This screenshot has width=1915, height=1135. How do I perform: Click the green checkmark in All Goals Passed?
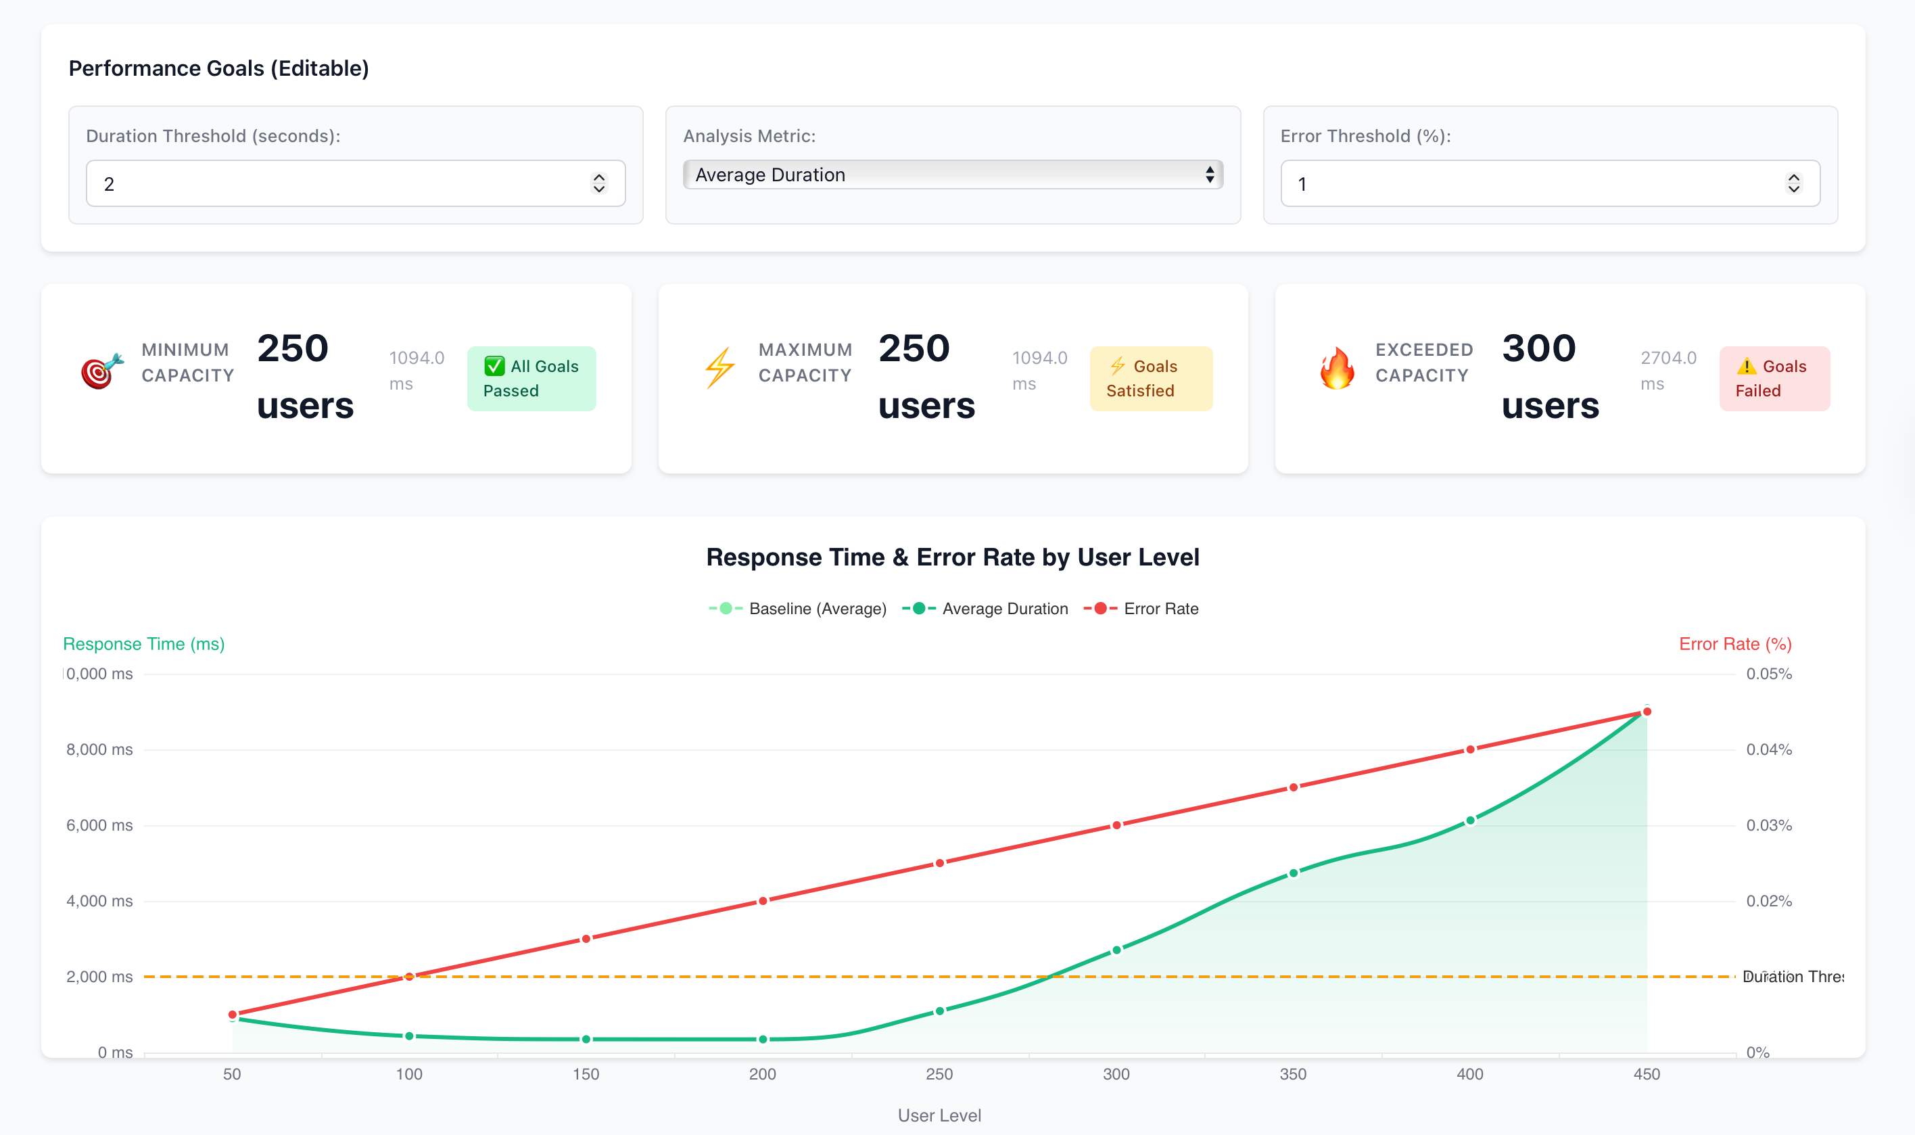494,367
